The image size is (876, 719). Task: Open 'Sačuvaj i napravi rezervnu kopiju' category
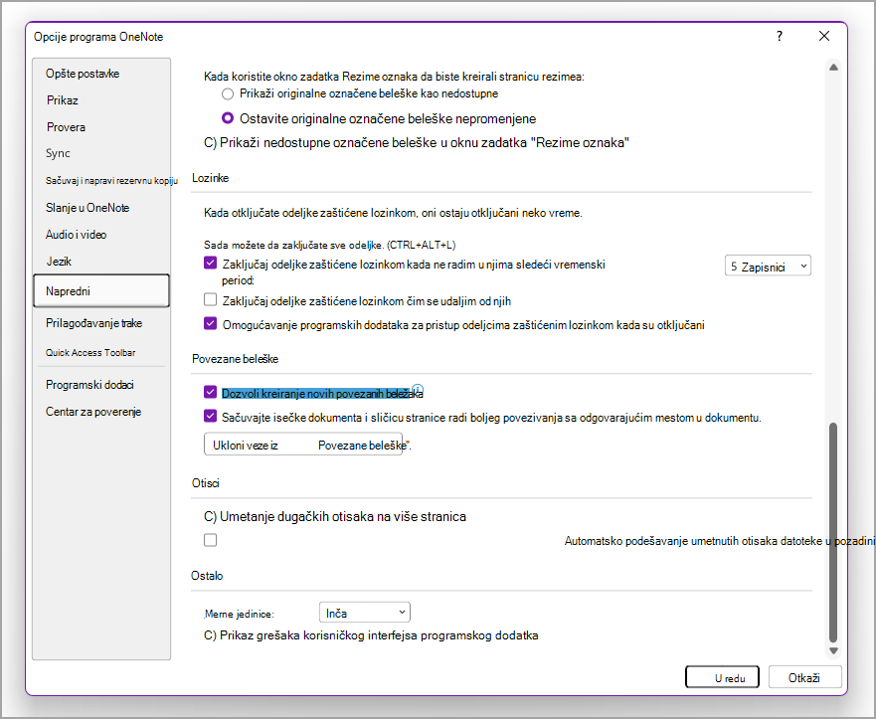click(111, 180)
